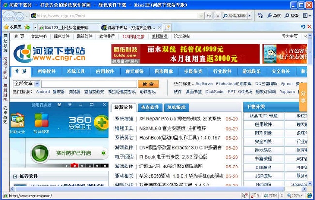Click the Home house icon in toolbar
Screen dimensions: 315x200
pos(260,16)
